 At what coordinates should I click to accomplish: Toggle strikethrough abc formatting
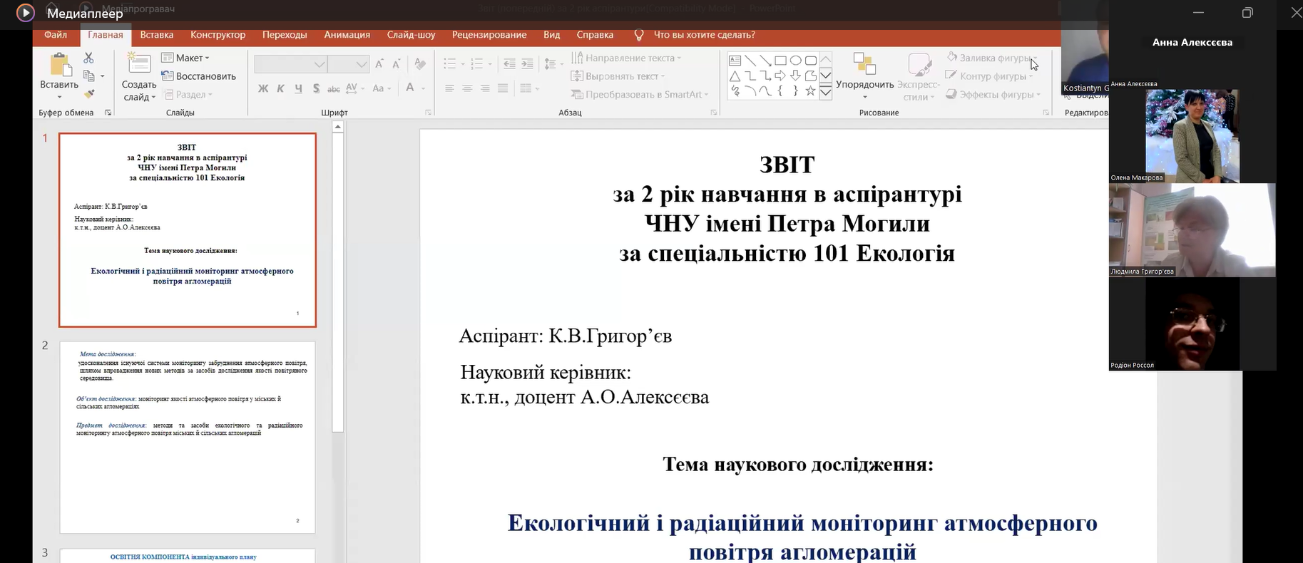(x=333, y=89)
